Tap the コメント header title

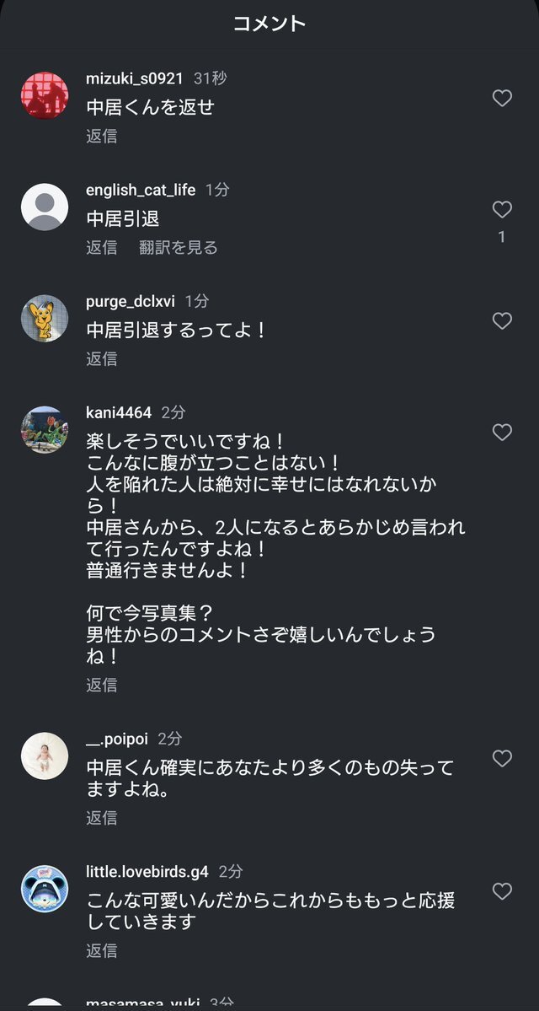[x=269, y=24]
